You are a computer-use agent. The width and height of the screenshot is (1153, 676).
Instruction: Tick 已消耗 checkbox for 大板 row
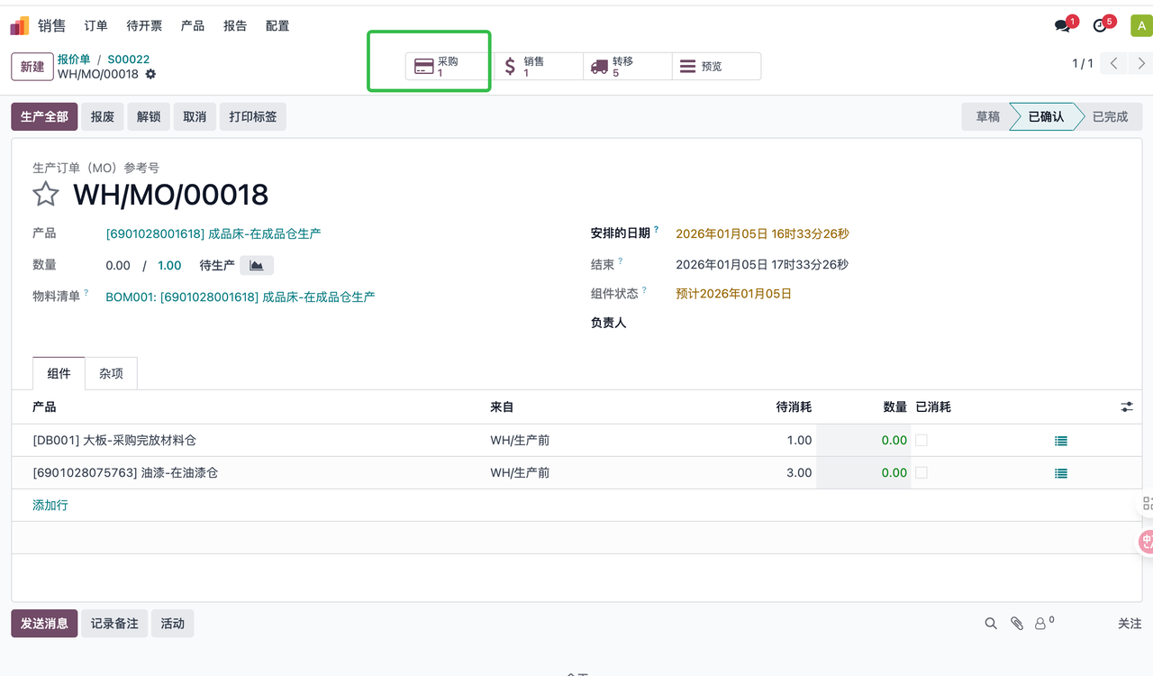921,440
